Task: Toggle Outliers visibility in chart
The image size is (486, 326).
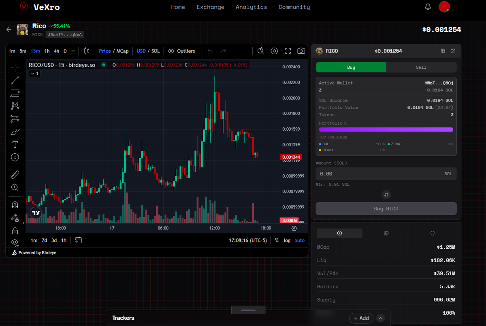Action: tap(181, 51)
